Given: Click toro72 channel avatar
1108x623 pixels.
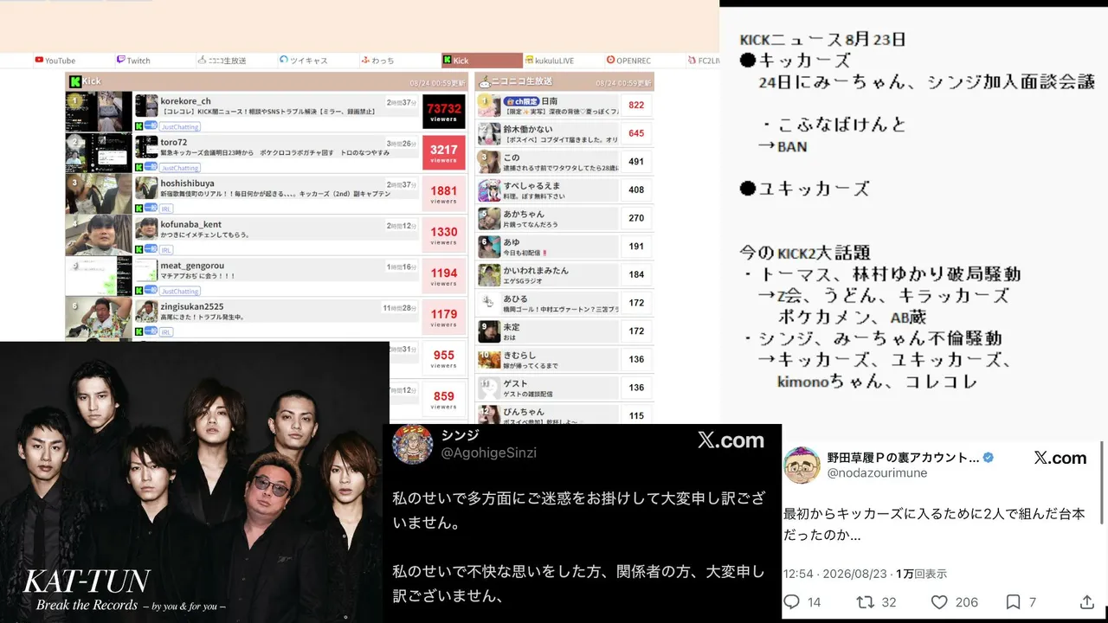Looking at the screenshot, I should (x=146, y=146).
